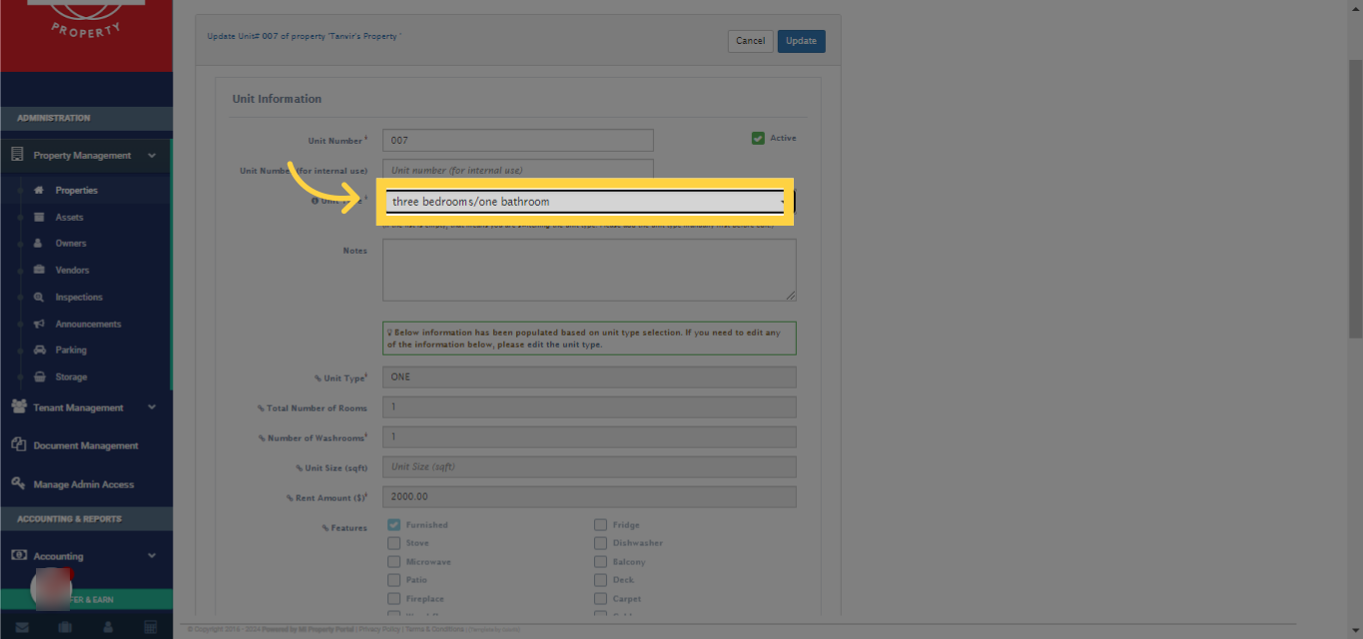Click the Total Number of Rooms field
This screenshot has width=1363, height=639.
[589, 406]
